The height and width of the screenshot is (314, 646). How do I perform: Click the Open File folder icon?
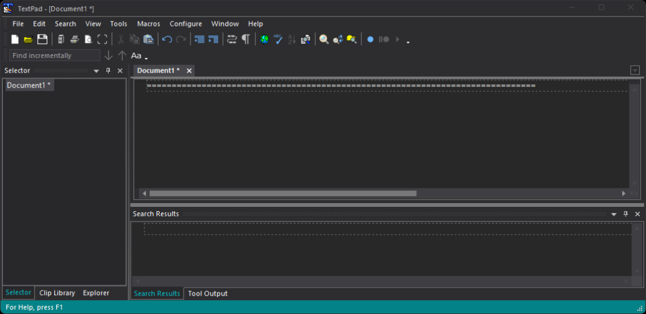point(28,39)
